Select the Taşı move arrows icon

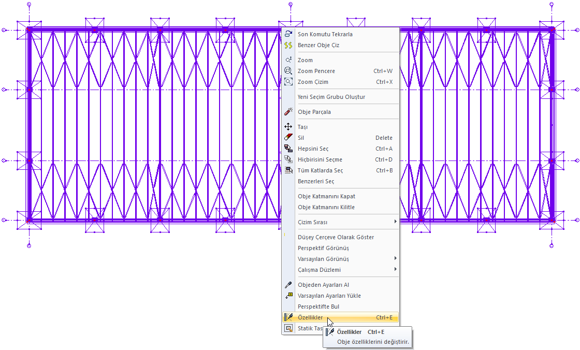click(288, 127)
